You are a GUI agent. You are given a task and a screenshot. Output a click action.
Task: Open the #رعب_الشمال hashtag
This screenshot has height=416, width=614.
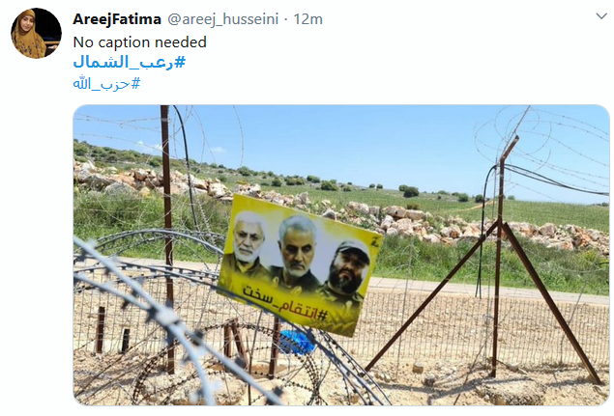pyautogui.click(x=129, y=62)
